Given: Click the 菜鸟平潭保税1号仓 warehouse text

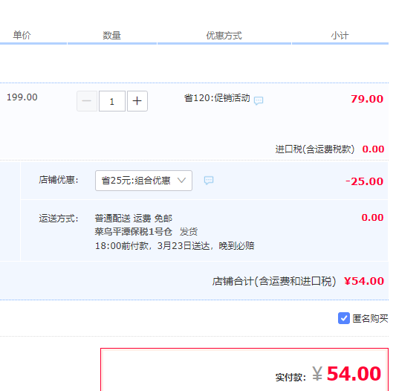Looking at the screenshot, I should [x=133, y=231].
